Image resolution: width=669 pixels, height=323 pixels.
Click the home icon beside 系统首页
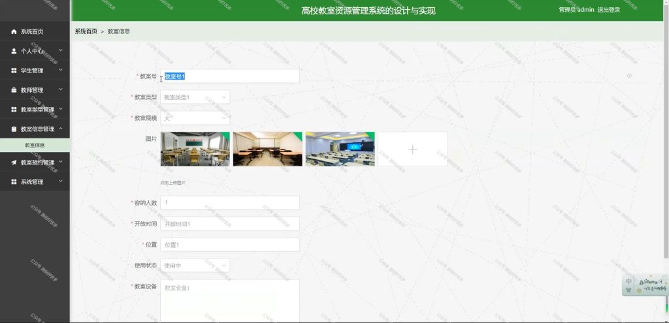(14, 31)
